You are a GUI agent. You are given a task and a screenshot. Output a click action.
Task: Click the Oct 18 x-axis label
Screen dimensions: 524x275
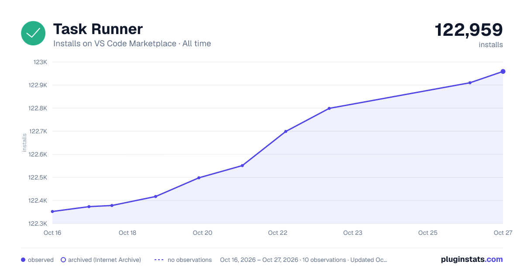point(128,233)
